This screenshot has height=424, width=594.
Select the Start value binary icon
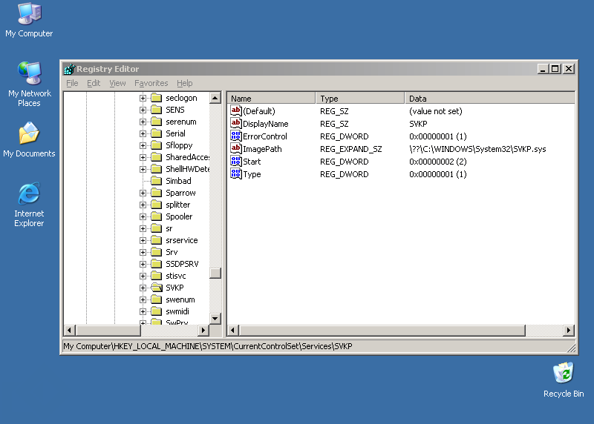pos(236,161)
